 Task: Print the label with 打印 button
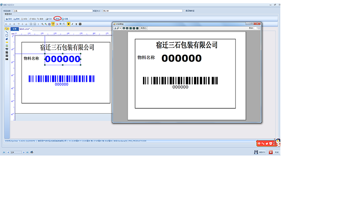tap(49, 19)
